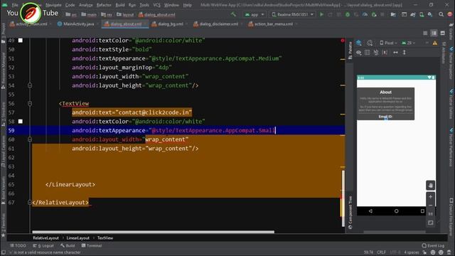Run the app with the green play button

click(x=321, y=14)
